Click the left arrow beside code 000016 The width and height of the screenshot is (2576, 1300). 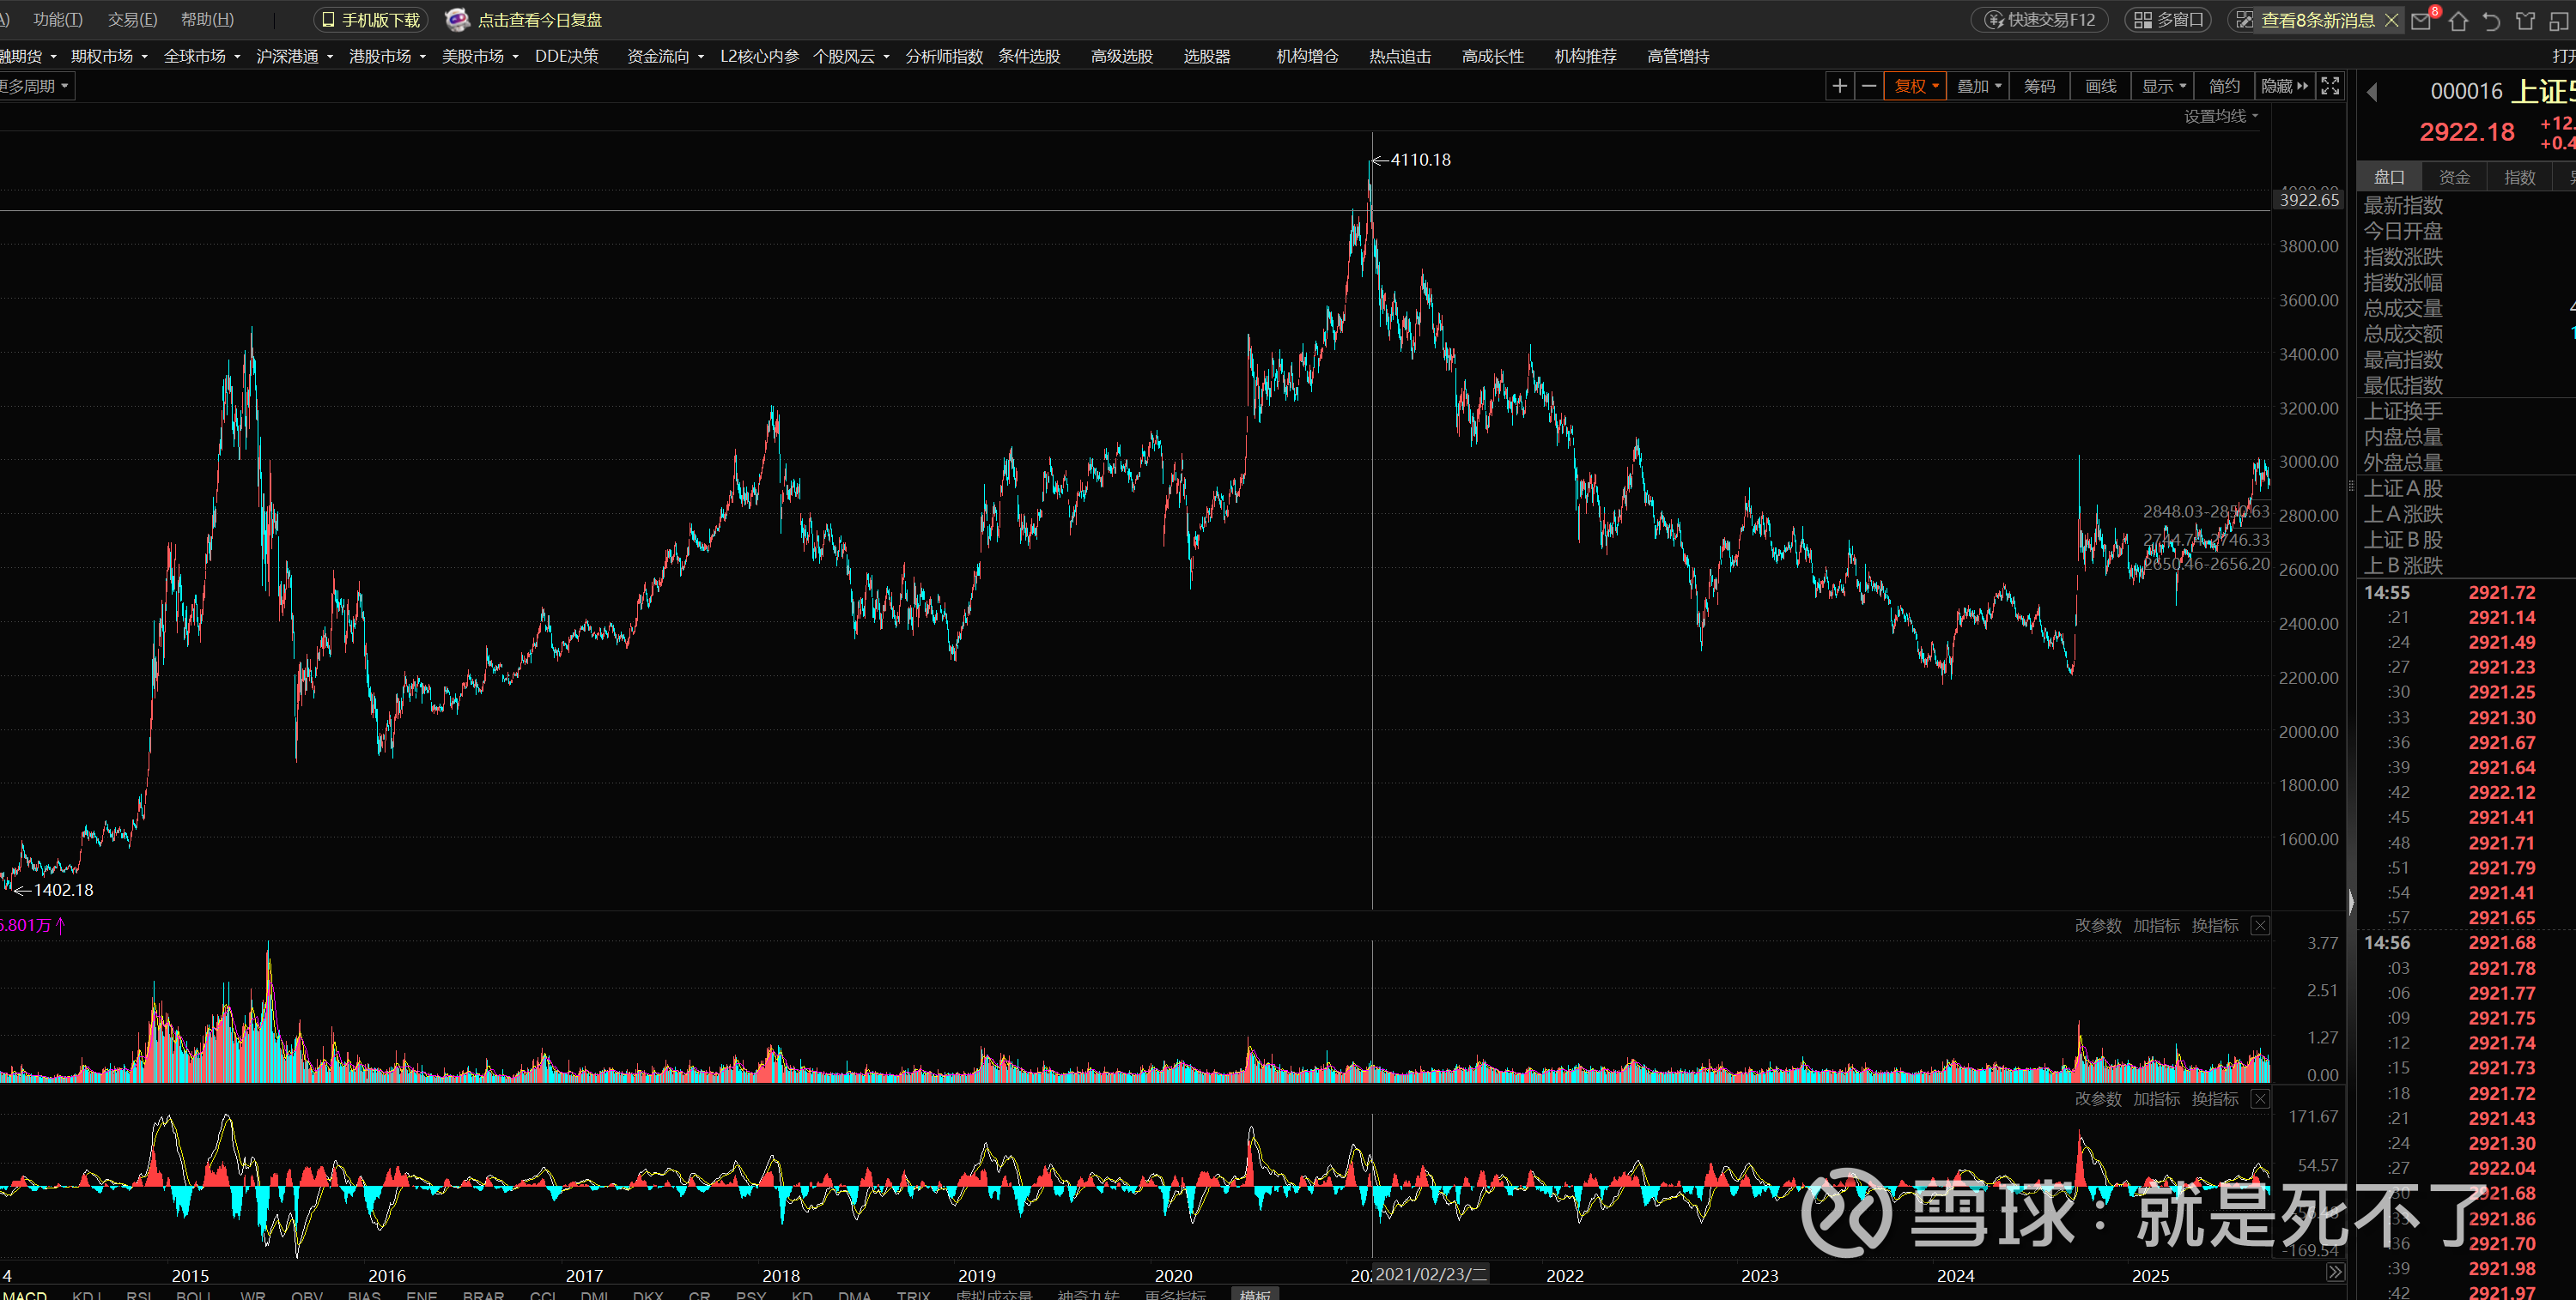(x=2372, y=92)
